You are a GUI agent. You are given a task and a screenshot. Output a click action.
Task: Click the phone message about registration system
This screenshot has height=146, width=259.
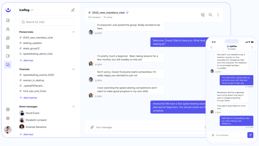[236, 80]
